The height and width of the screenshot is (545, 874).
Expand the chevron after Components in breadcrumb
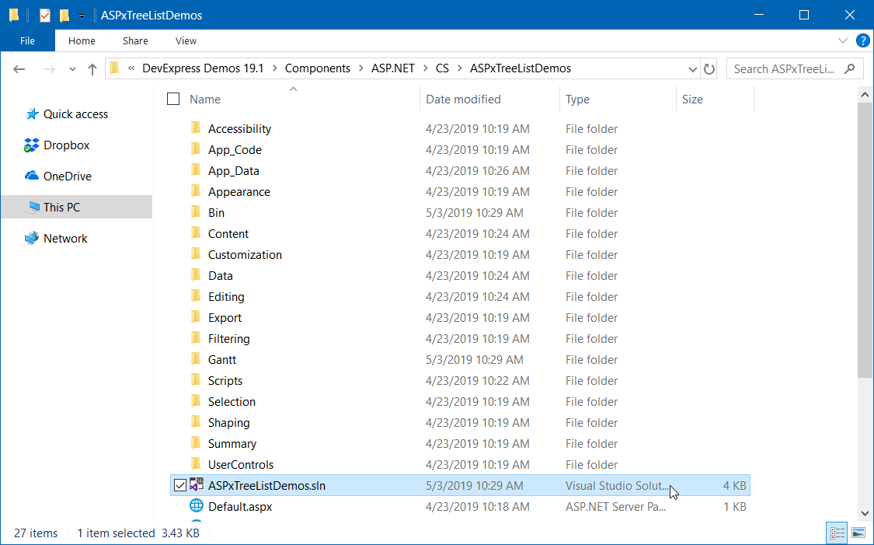pos(362,68)
